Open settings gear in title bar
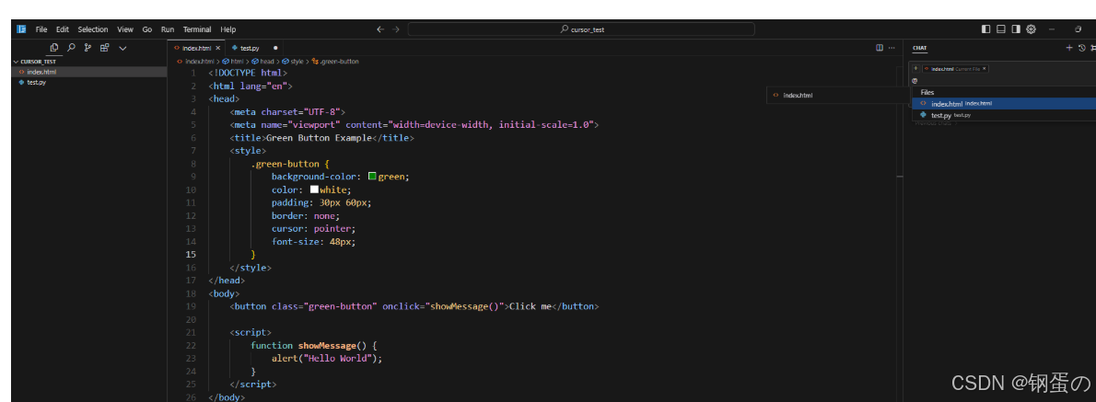The width and height of the screenshot is (1096, 402). coord(1031,29)
